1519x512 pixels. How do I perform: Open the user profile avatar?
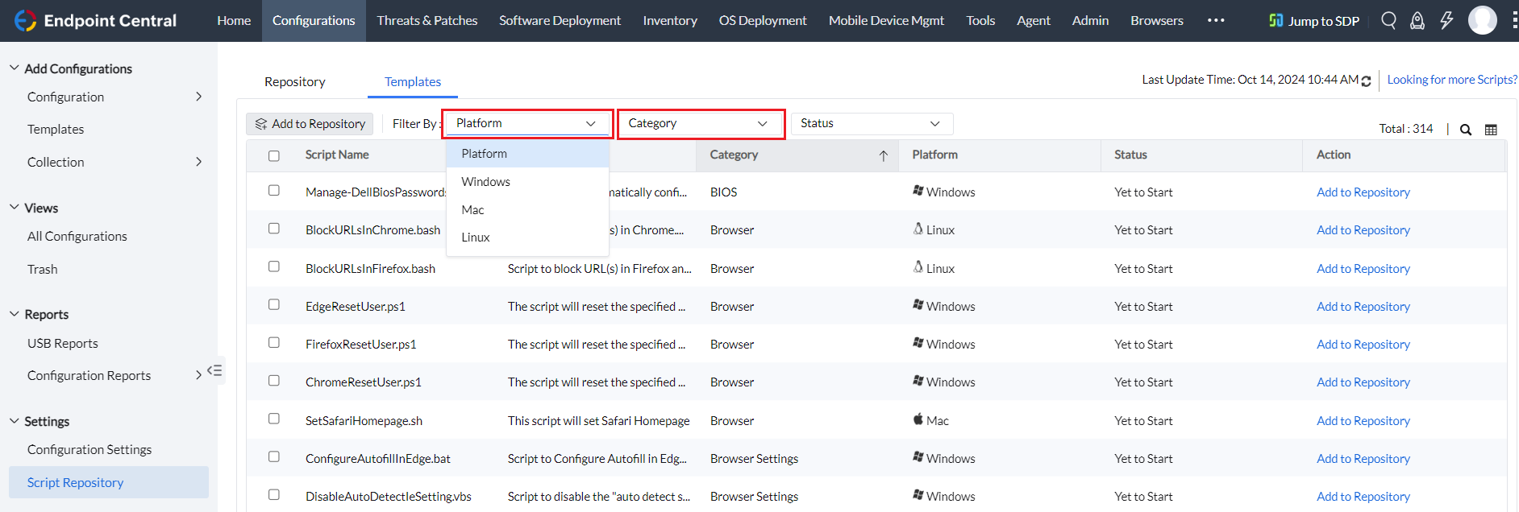[x=1482, y=20]
